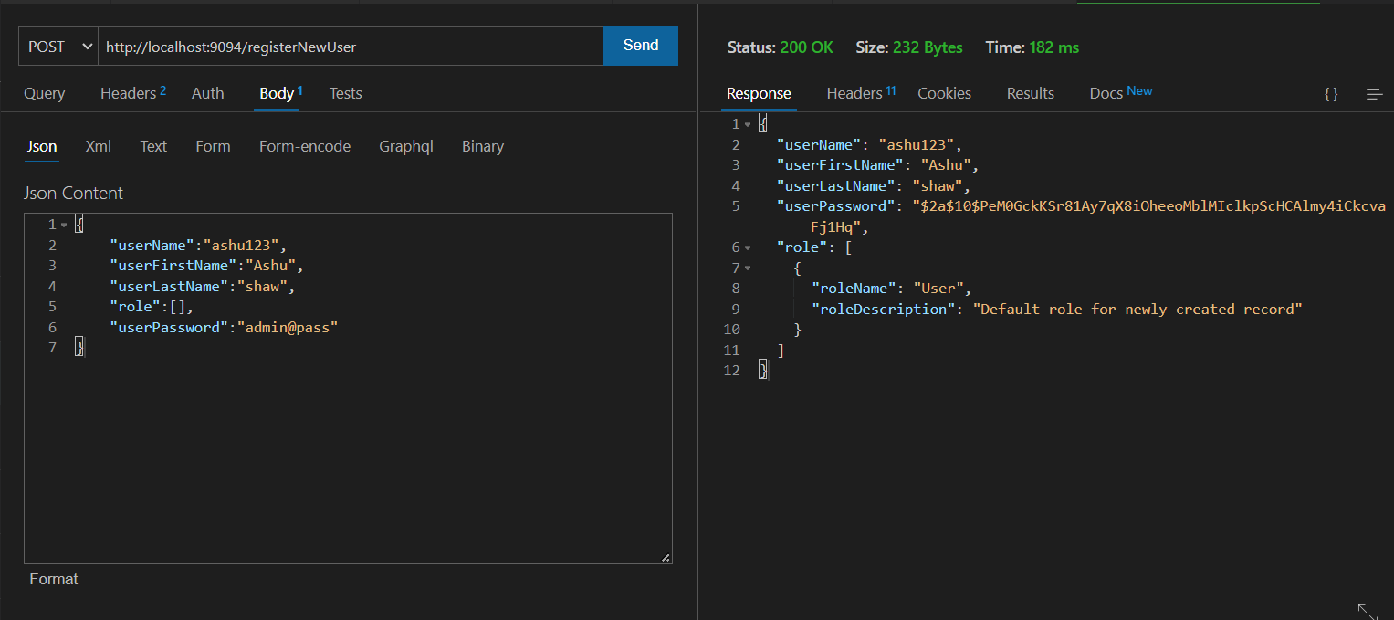Open the Tests tab
The image size is (1394, 620).
pyautogui.click(x=345, y=92)
